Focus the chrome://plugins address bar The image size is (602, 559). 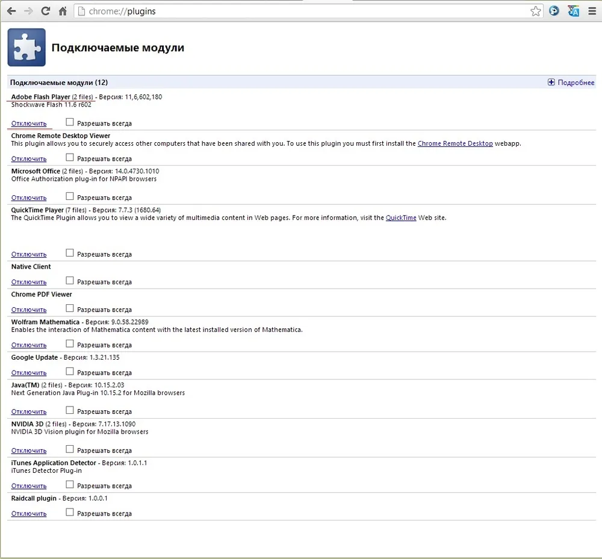click(x=301, y=11)
